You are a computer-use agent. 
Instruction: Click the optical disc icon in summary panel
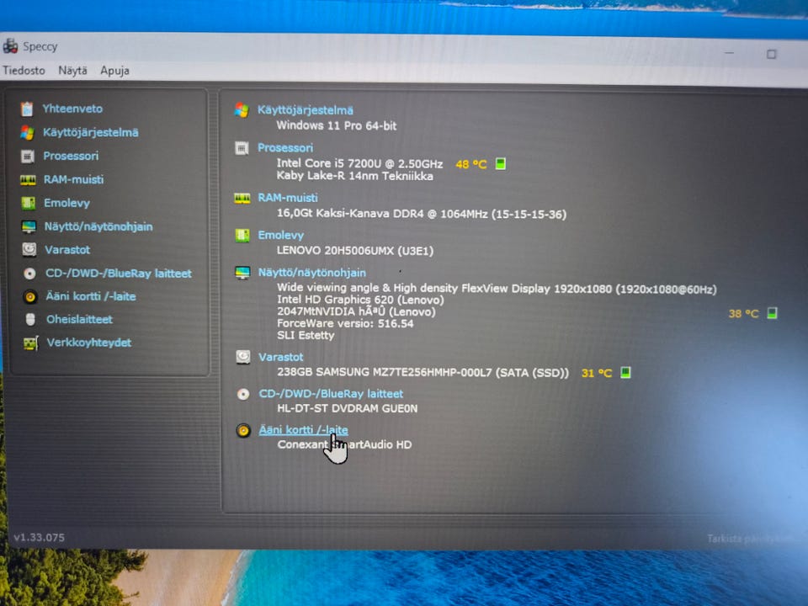click(243, 394)
